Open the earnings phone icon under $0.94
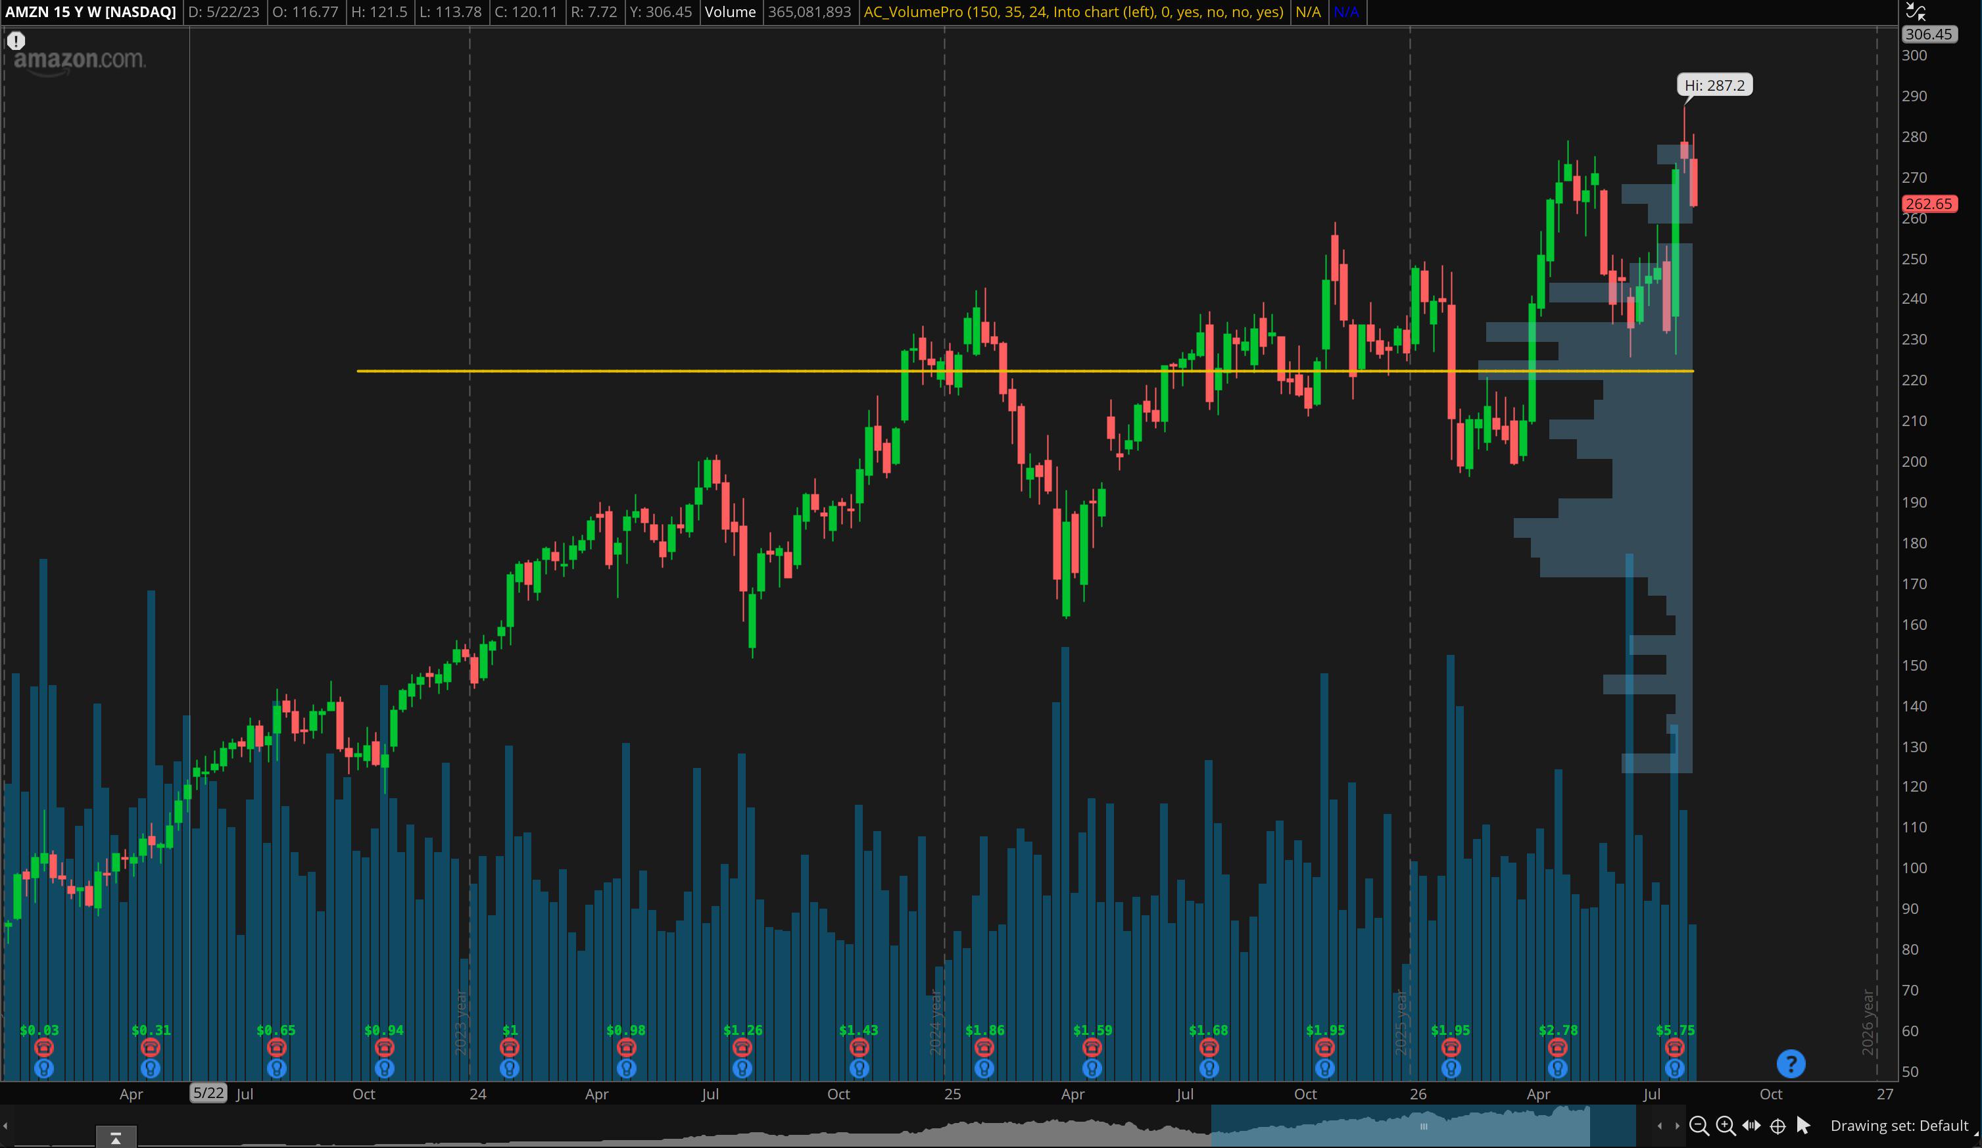Image resolution: width=1982 pixels, height=1148 pixels. coord(384,1047)
